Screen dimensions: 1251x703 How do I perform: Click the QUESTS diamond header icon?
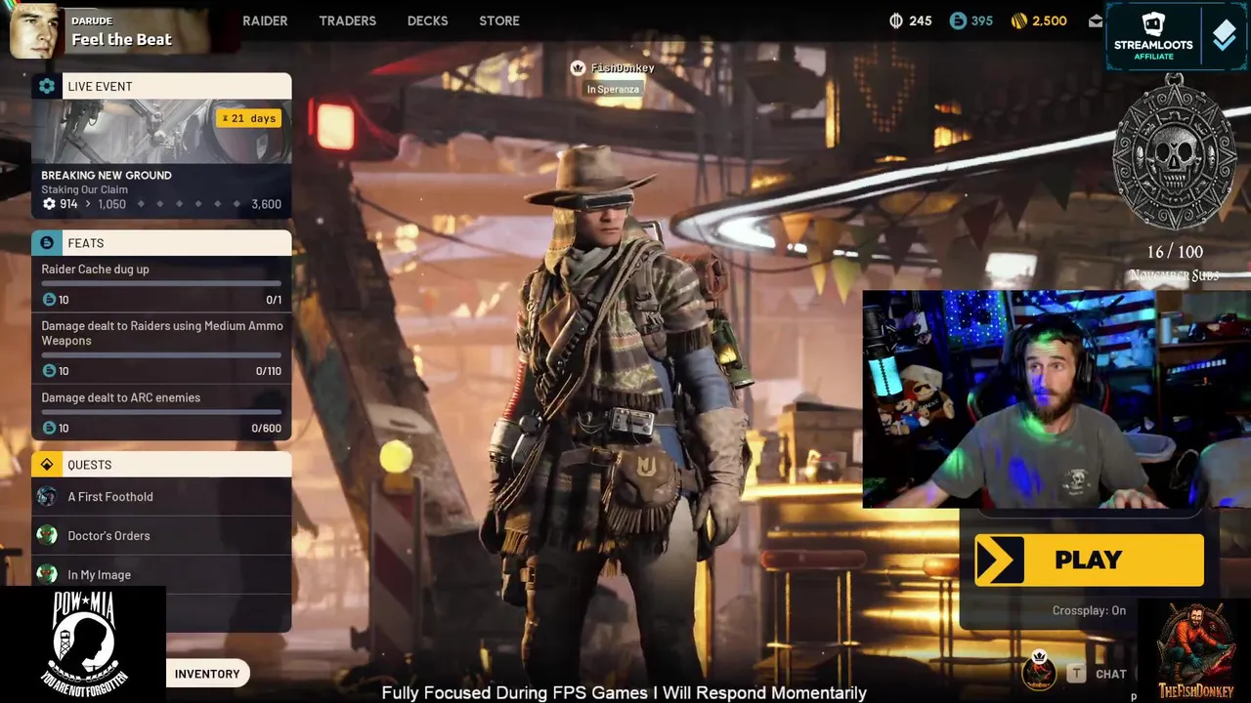pos(47,465)
